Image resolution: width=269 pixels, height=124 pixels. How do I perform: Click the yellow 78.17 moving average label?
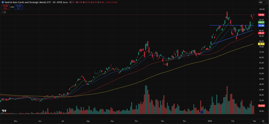261,44
